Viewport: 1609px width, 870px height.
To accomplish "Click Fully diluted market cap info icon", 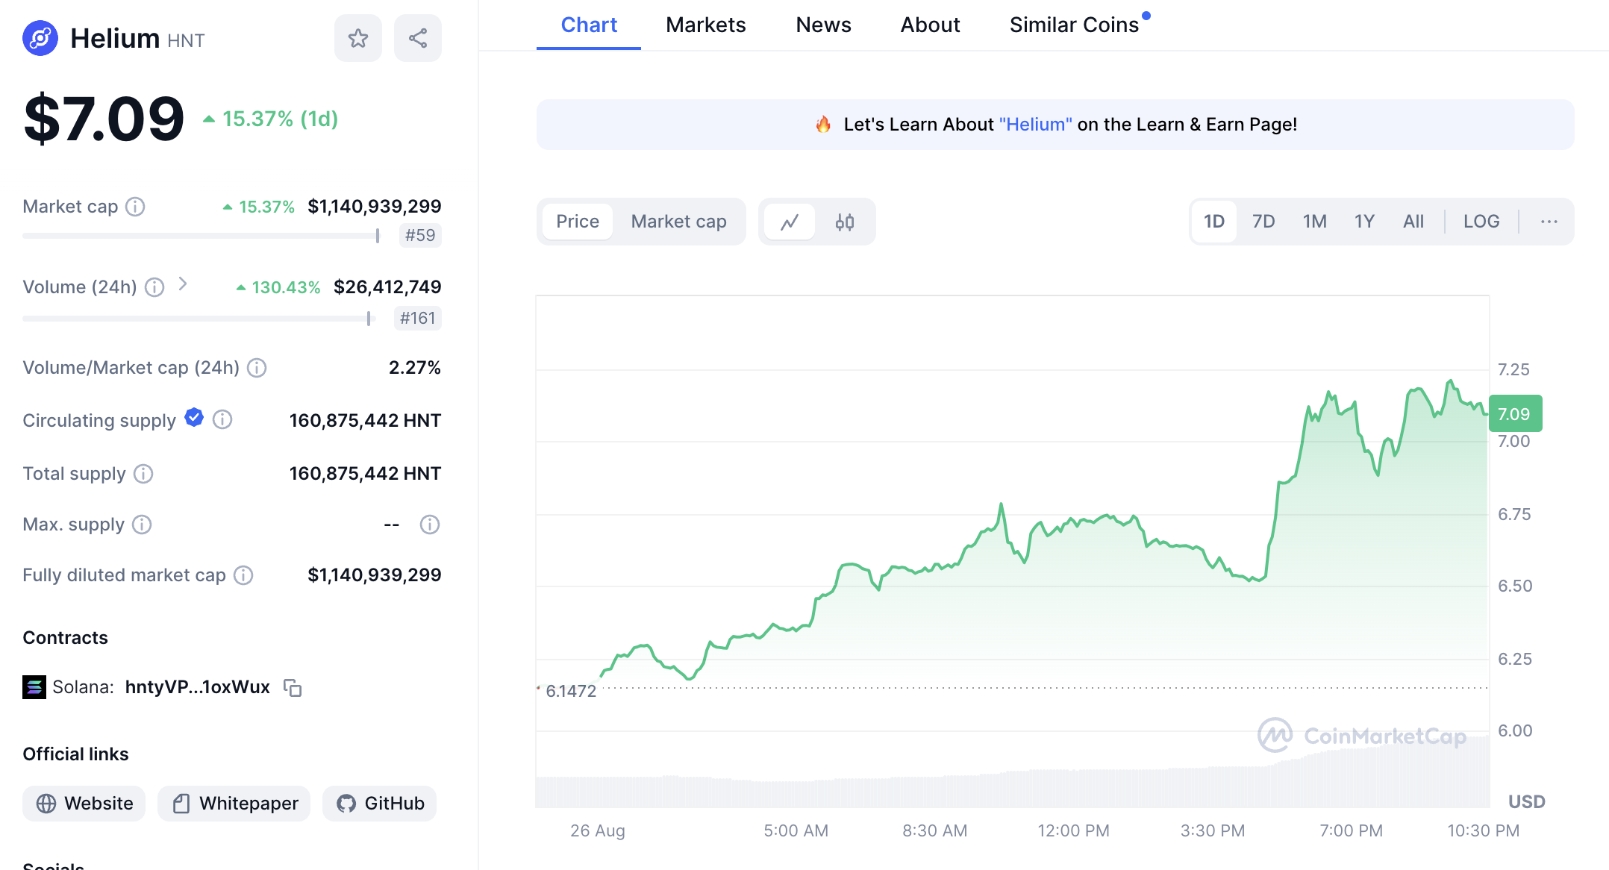I will pyautogui.click(x=243, y=575).
